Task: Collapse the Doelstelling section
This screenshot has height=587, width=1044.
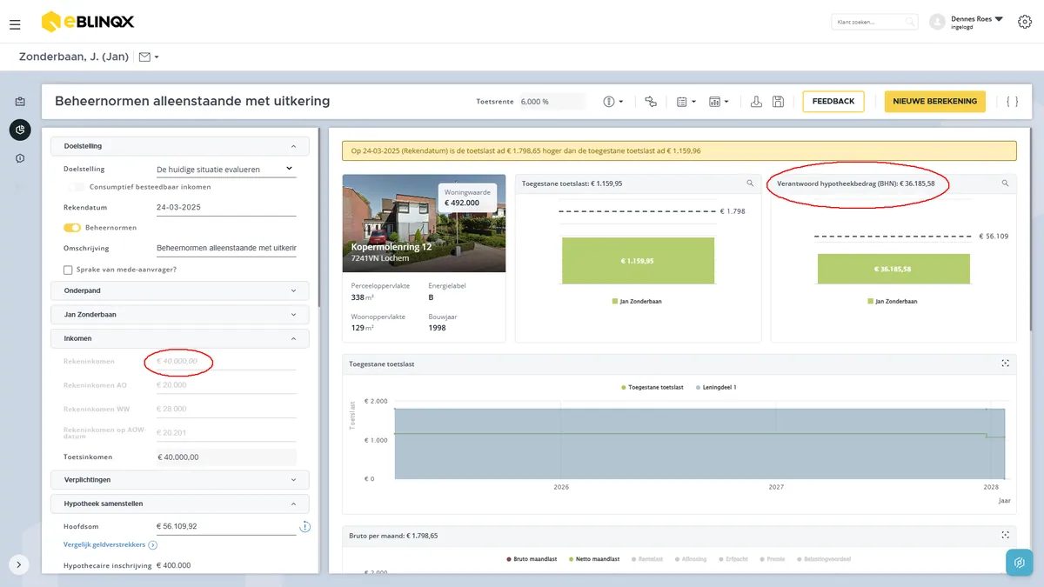Action: [180, 146]
